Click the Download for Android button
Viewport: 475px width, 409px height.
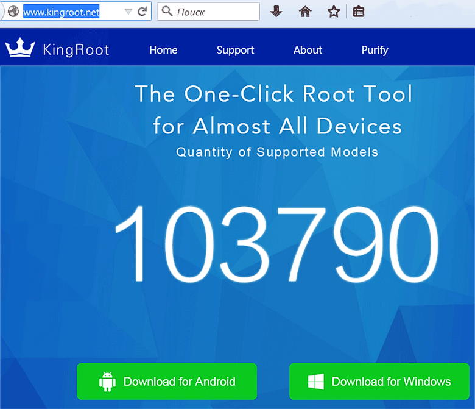coord(167,382)
